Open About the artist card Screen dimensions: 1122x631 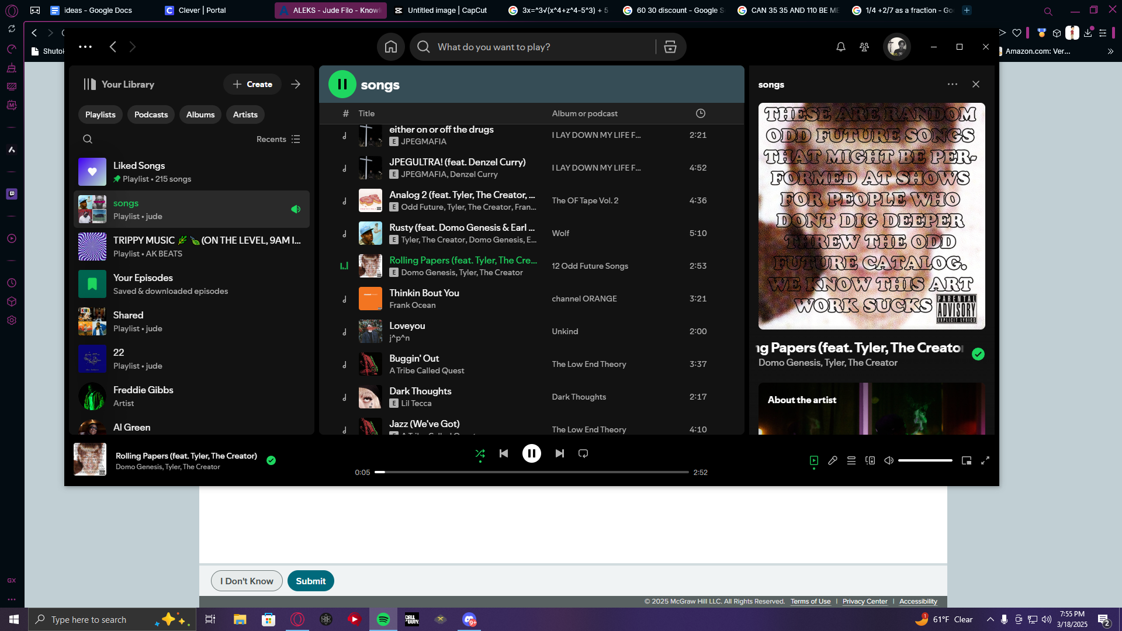point(871,408)
